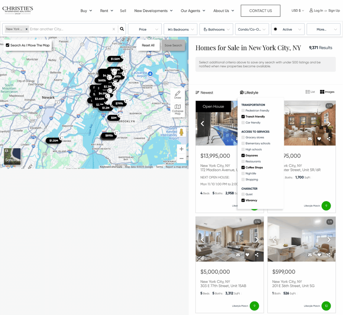This screenshot has width=343, height=315.
Task: Click the CONTACT US button
Action: (260, 11)
